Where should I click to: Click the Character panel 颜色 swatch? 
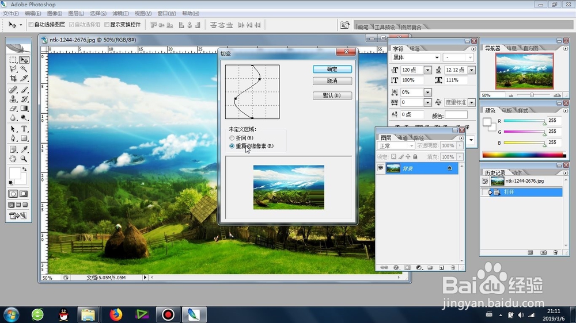coord(456,115)
